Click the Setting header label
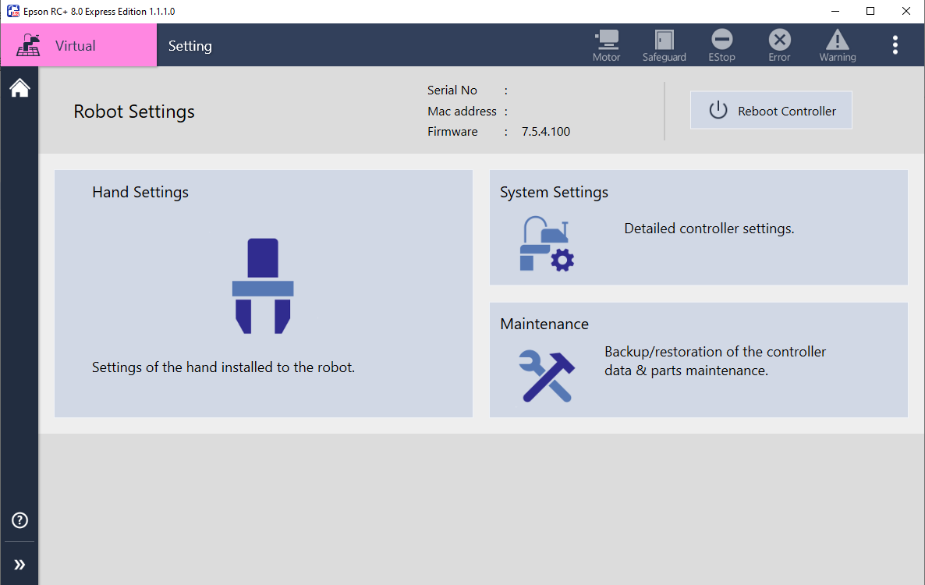 (190, 46)
